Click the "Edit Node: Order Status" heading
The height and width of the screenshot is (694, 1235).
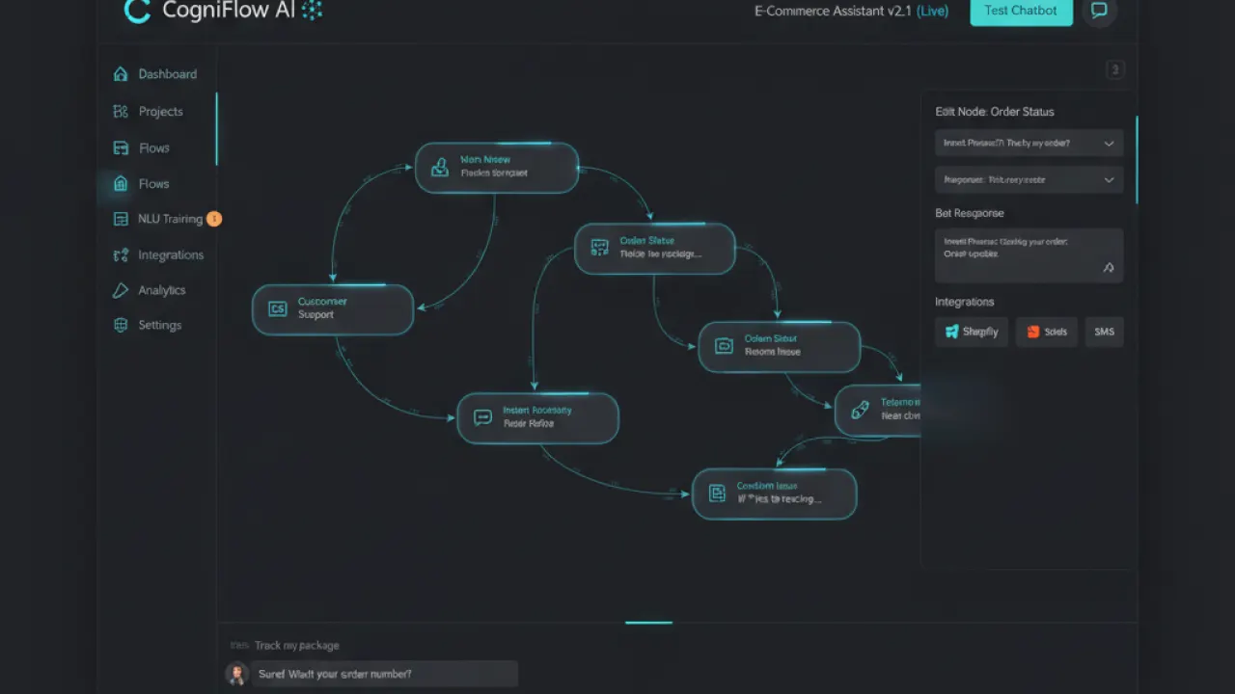coord(995,112)
